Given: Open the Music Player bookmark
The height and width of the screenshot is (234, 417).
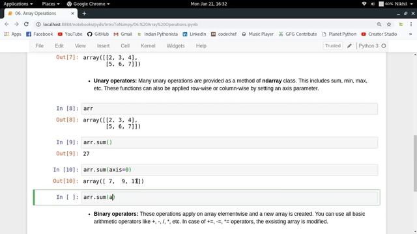Looking at the screenshot, I should (x=257, y=34).
